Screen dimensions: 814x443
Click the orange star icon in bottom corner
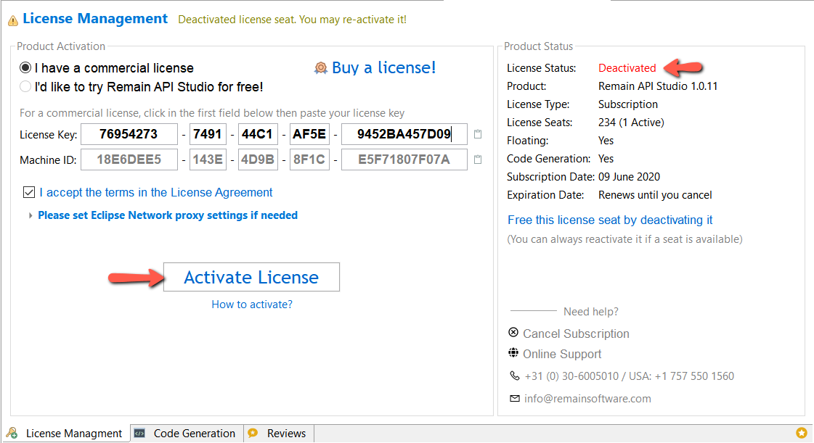(x=802, y=433)
